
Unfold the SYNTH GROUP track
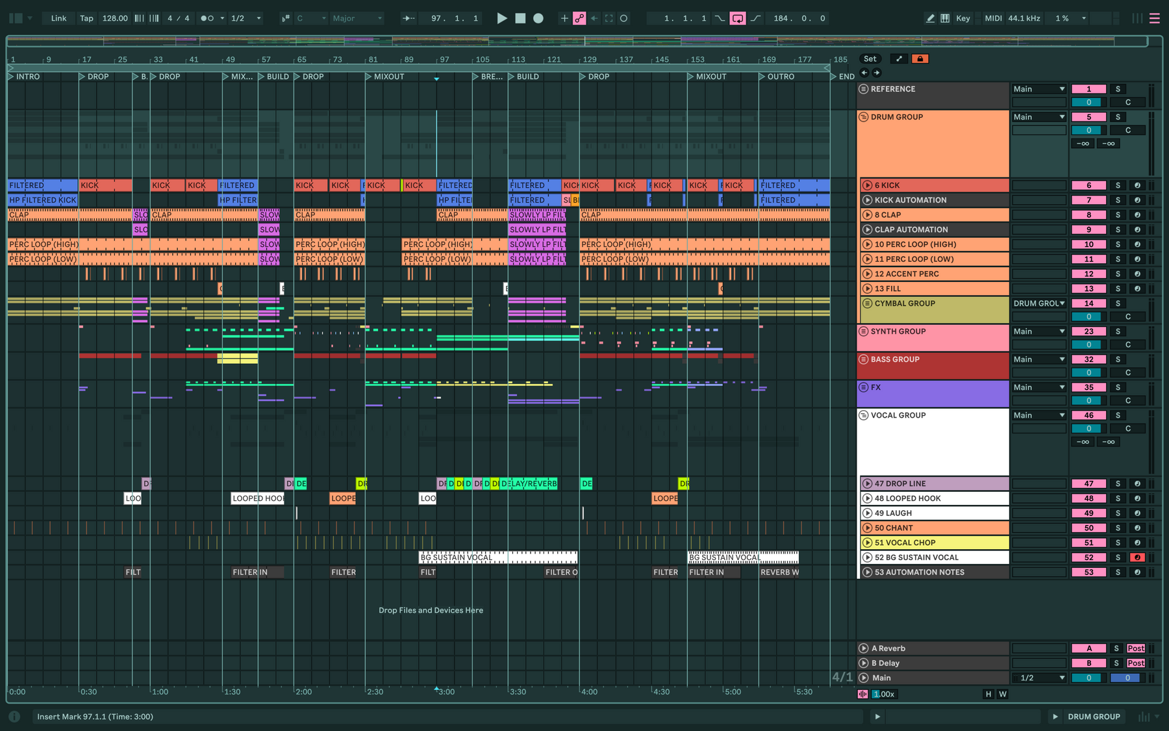(x=864, y=331)
